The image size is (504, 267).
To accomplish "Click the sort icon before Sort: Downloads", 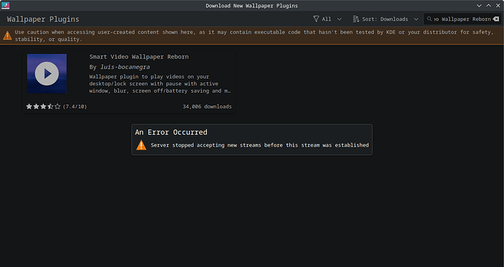I will (x=356, y=19).
